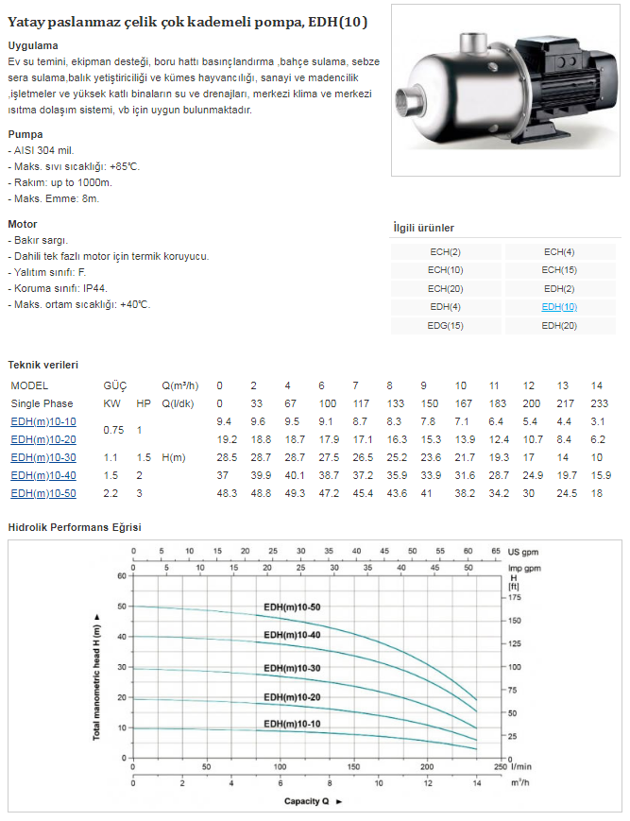630x821 pixels.
Task: Click the İlgili ürünler heading
Action: coord(424,228)
